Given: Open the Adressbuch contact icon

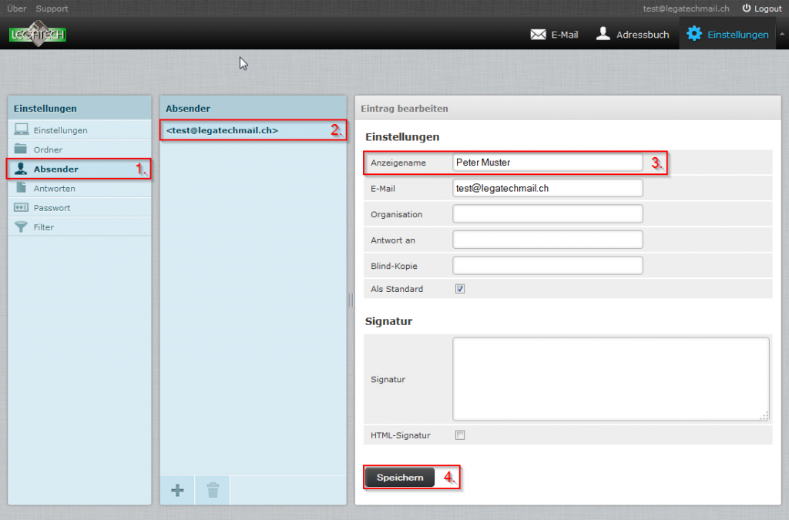Looking at the screenshot, I should [x=602, y=34].
